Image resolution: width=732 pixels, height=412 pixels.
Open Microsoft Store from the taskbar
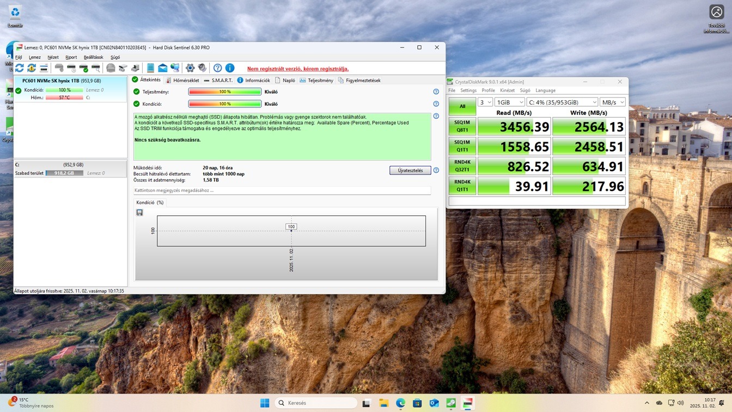point(417,403)
